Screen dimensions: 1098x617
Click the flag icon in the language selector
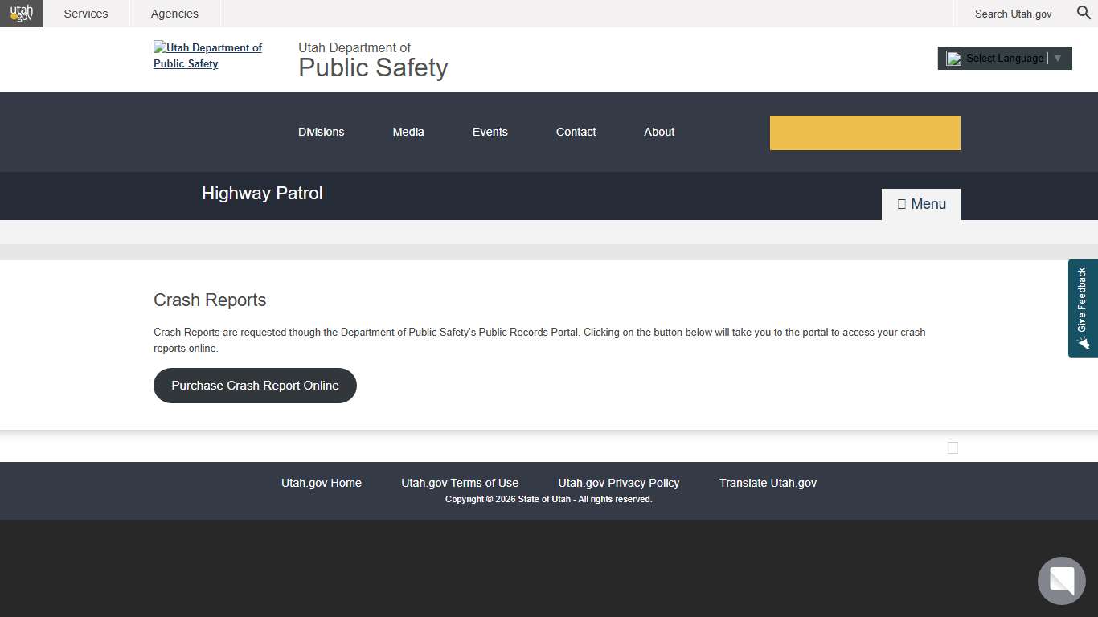pyautogui.click(x=953, y=58)
